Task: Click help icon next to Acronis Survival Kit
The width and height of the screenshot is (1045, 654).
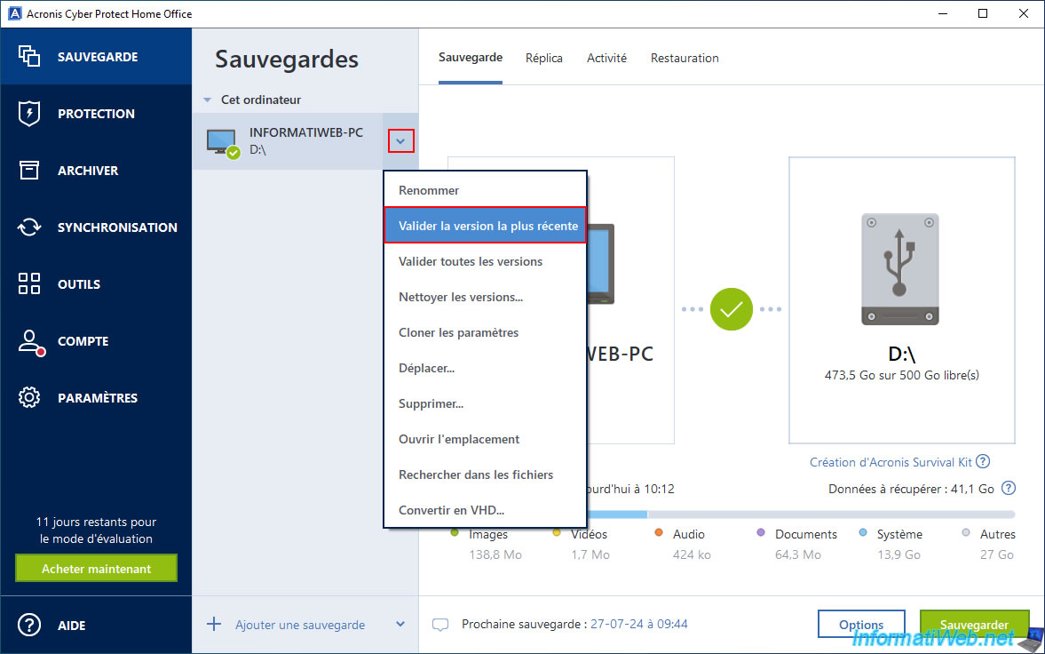Action: 983,462
